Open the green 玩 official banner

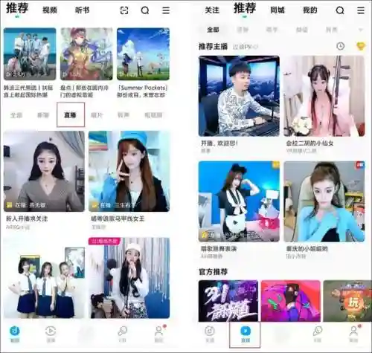(347, 301)
